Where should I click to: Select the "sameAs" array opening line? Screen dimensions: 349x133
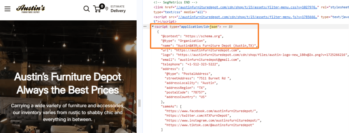(171, 107)
